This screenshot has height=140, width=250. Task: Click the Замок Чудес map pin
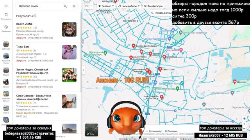click(x=131, y=58)
